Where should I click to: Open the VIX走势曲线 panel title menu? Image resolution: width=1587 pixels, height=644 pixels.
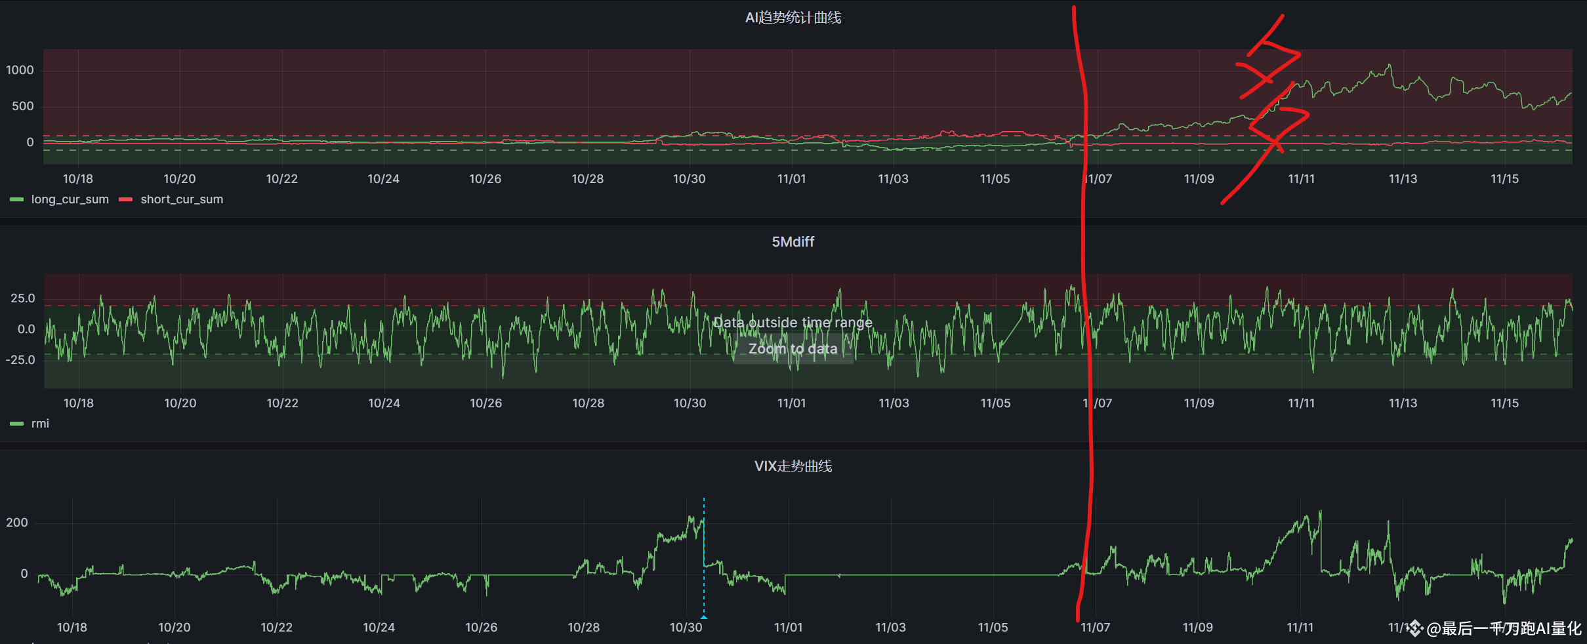coord(793,466)
